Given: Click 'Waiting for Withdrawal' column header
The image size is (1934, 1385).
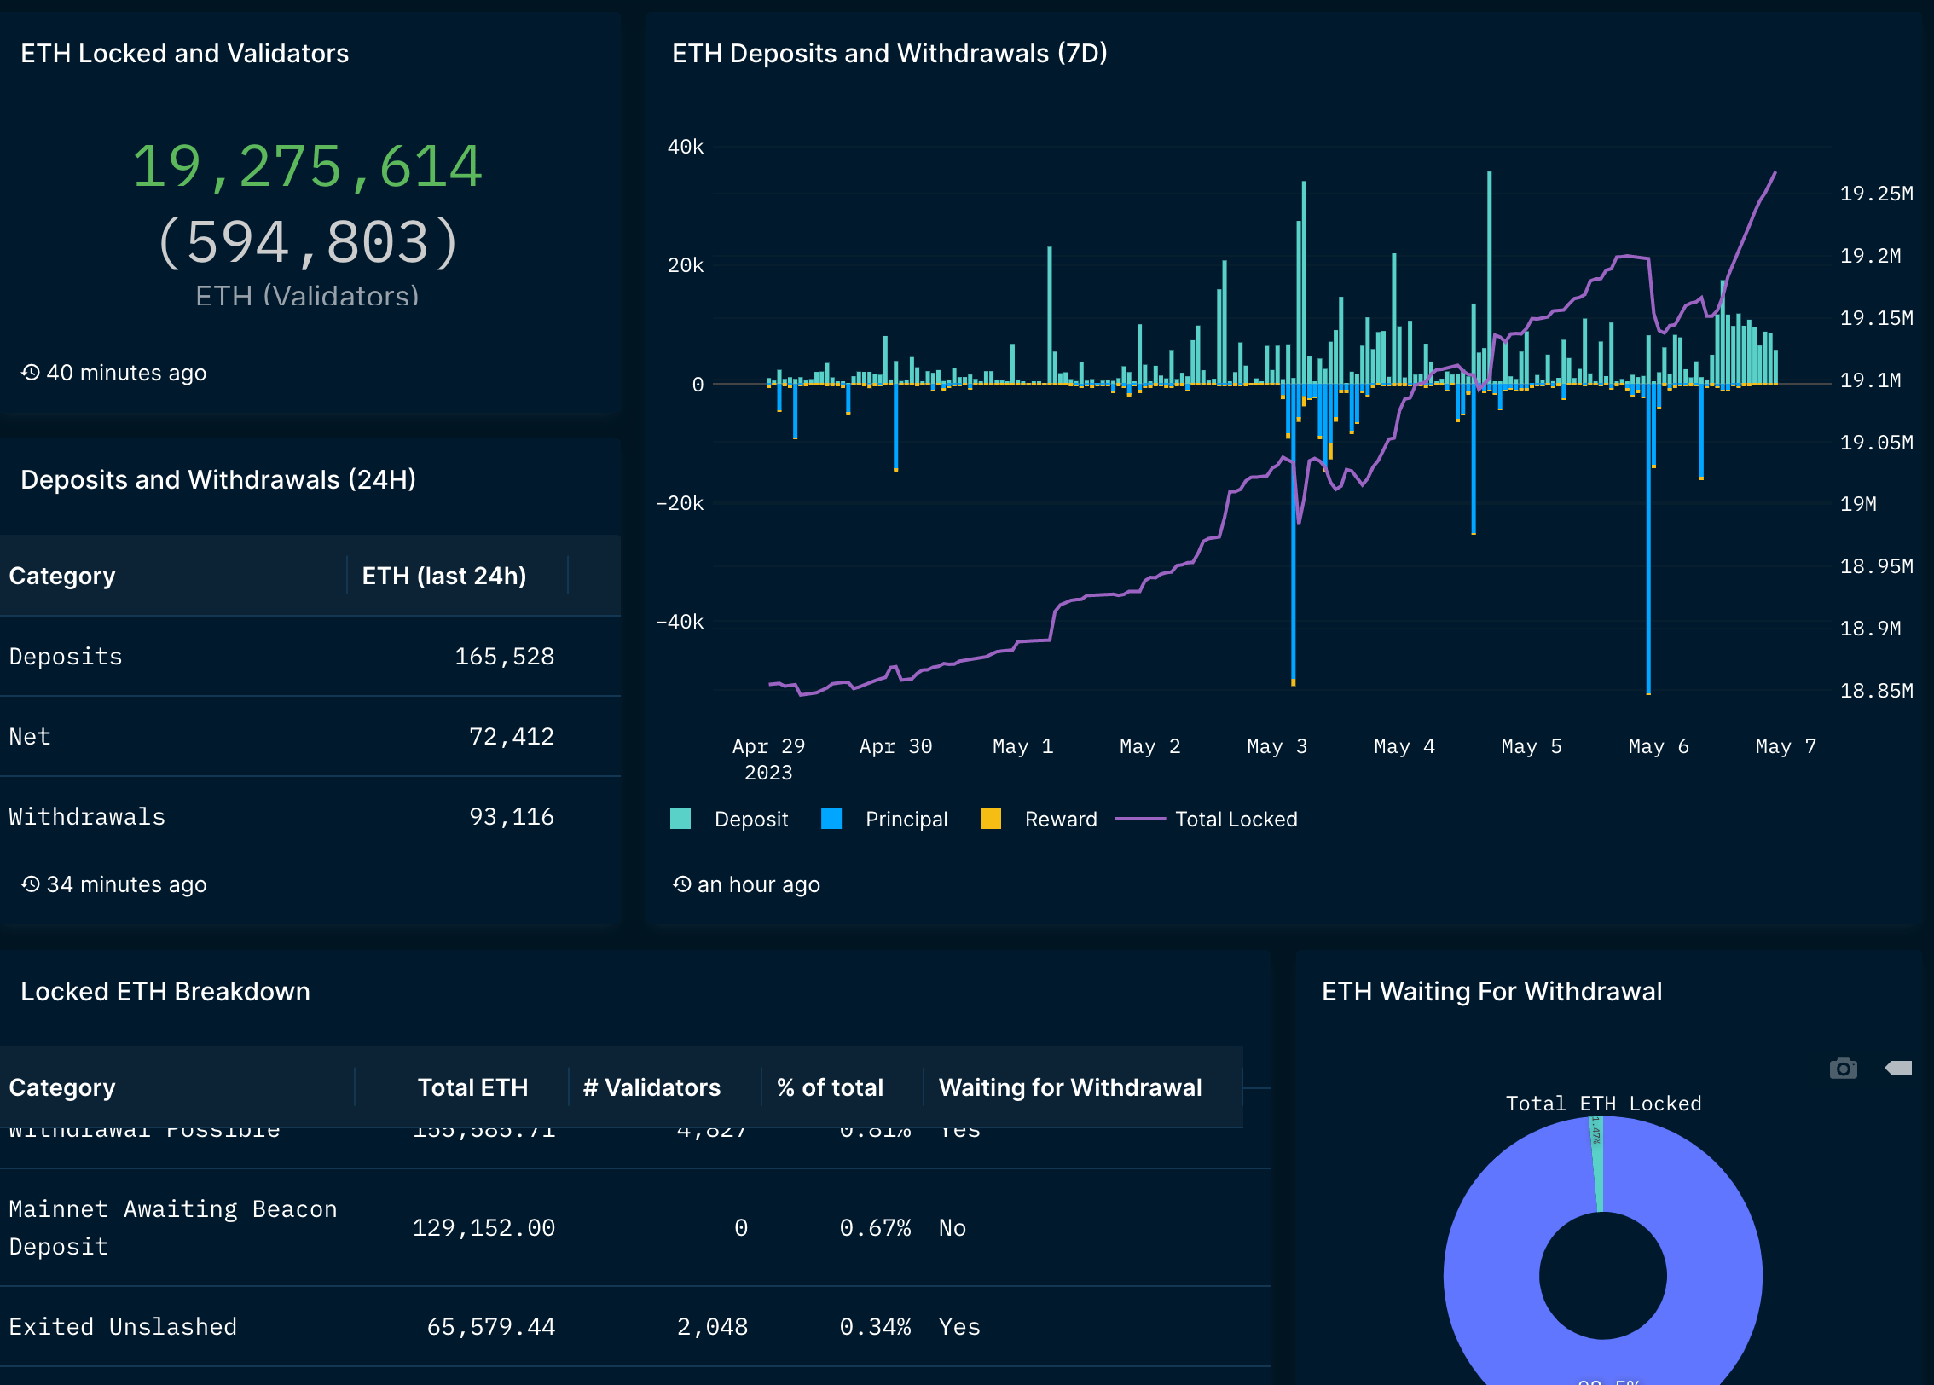Looking at the screenshot, I should tap(1069, 1087).
